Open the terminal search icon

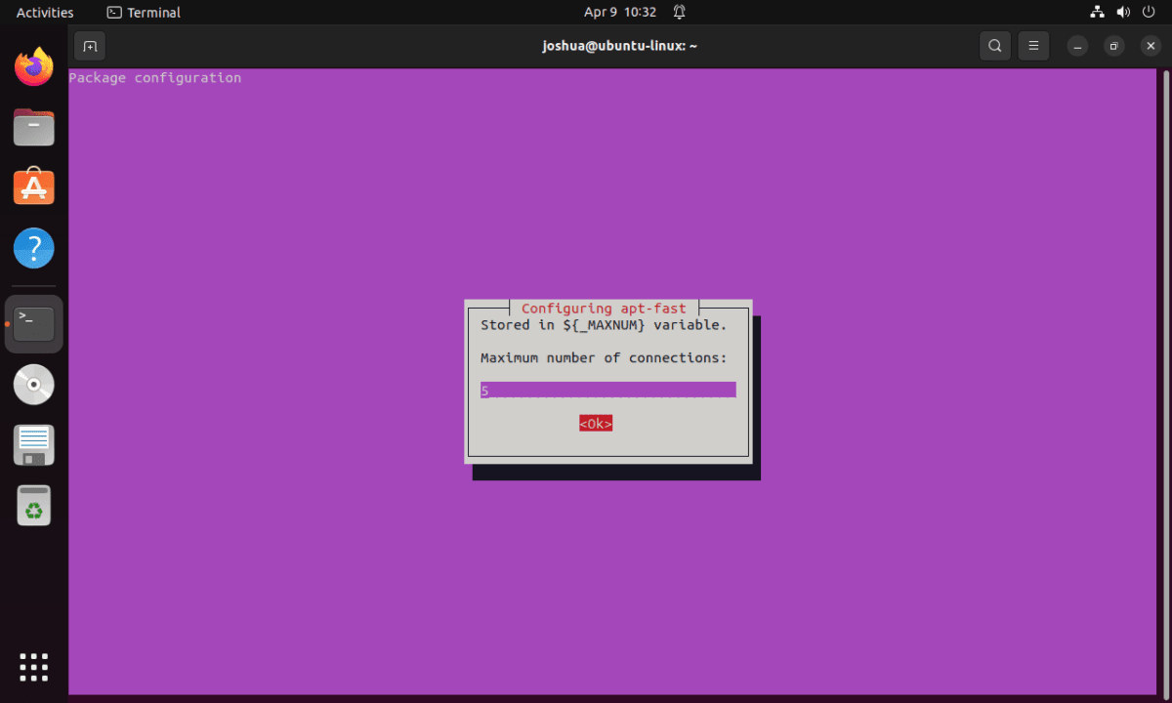coord(994,45)
